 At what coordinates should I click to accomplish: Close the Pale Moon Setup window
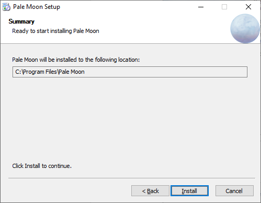click(x=248, y=7)
